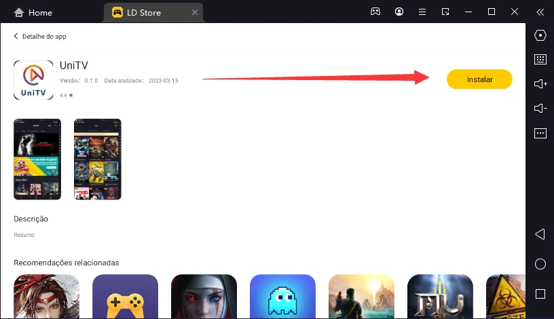554x319 pixels.
Task: Open the adventurer landscape recommended game
Action: pyautogui.click(x=361, y=297)
